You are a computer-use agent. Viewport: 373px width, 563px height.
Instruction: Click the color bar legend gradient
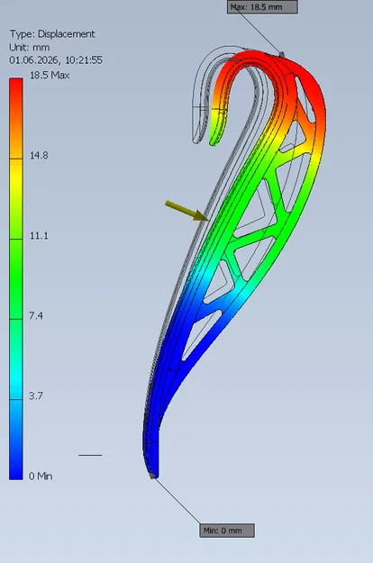[x=16, y=278]
